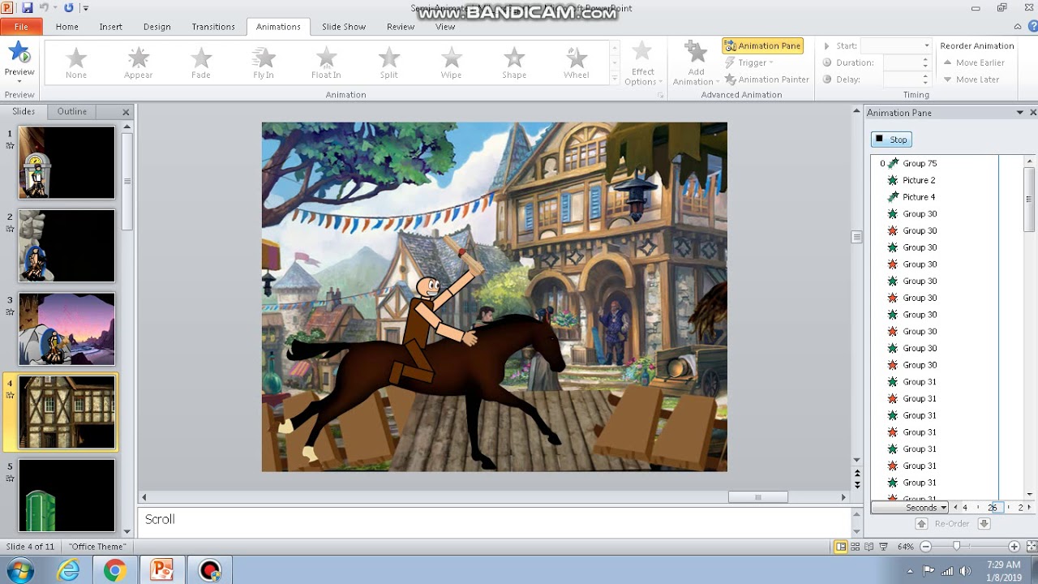Switch to the View ribbon tab
Screen dimensions: 1038x584
click(x=445, y=27)
